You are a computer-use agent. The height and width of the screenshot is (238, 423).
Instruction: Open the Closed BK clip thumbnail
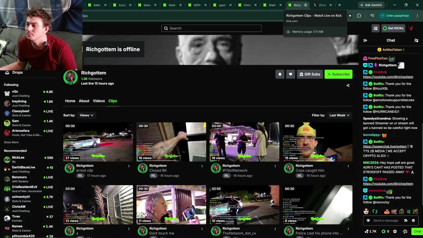coord(171,142)
